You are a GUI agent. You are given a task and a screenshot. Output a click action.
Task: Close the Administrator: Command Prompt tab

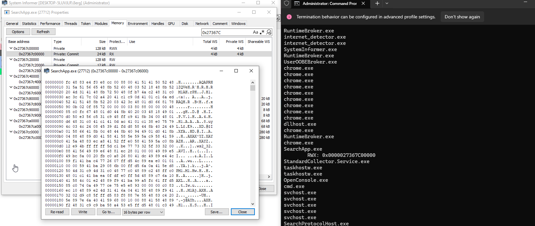tap(363, 3)
